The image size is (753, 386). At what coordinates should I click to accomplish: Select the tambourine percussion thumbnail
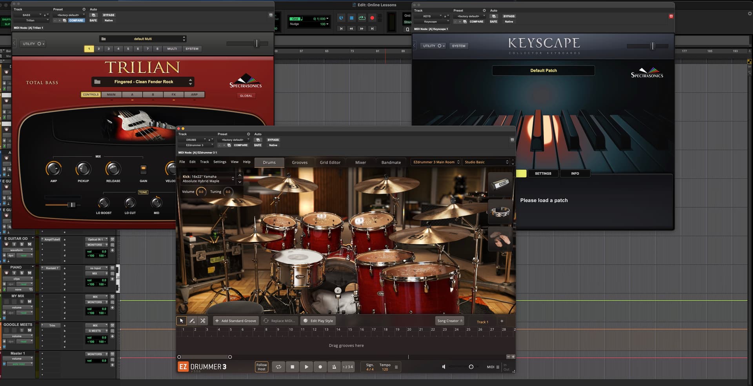500,212
